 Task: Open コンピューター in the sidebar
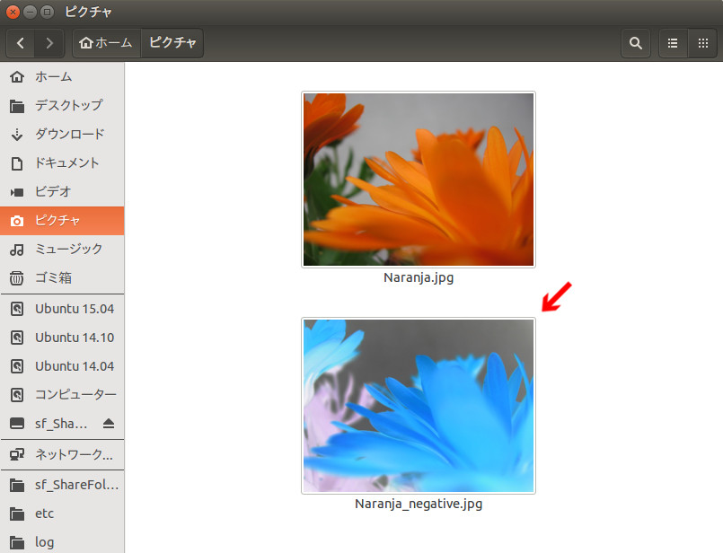(x=62, y=395)
